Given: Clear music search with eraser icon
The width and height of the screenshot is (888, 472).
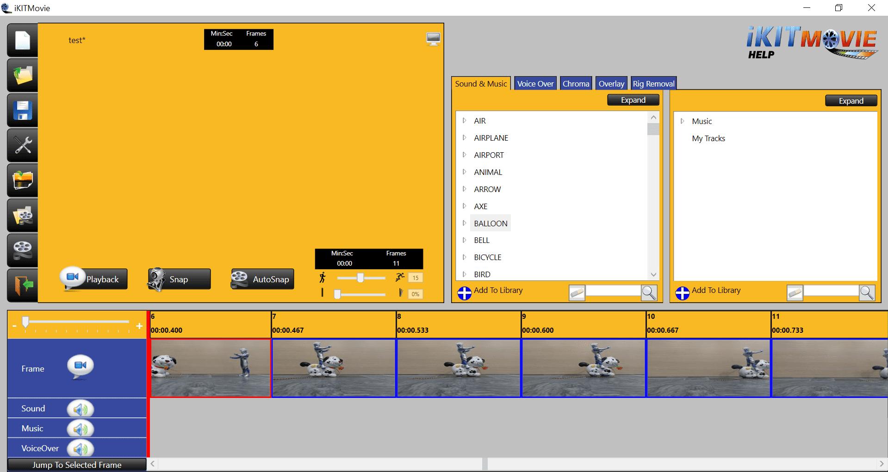Looking at the screenshot, I should 795,293.
